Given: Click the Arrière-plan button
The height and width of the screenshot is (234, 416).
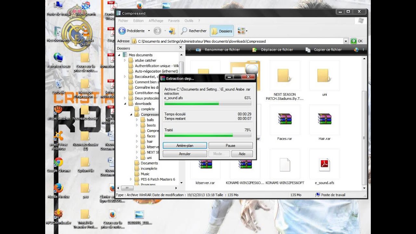Looking at the screenshot, I should click(185, 146).
